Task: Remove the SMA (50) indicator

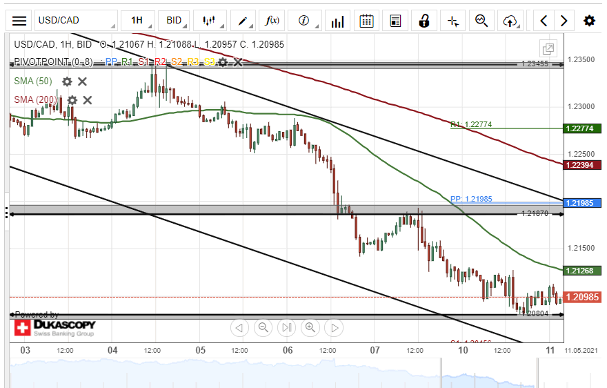Action: [82, 81]
